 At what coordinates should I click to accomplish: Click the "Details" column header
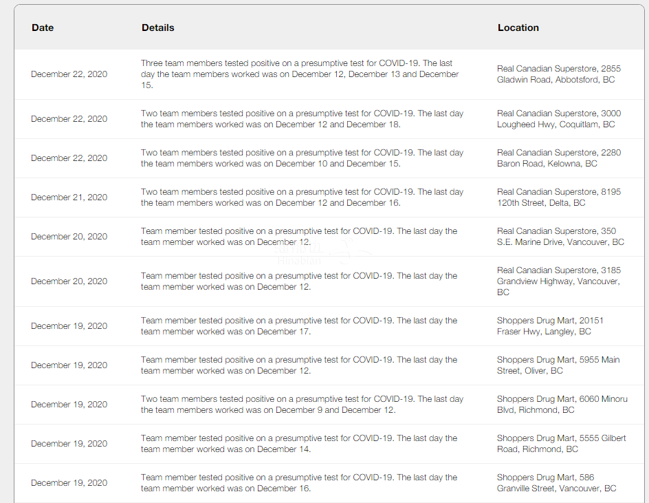[x=157, y=28]
